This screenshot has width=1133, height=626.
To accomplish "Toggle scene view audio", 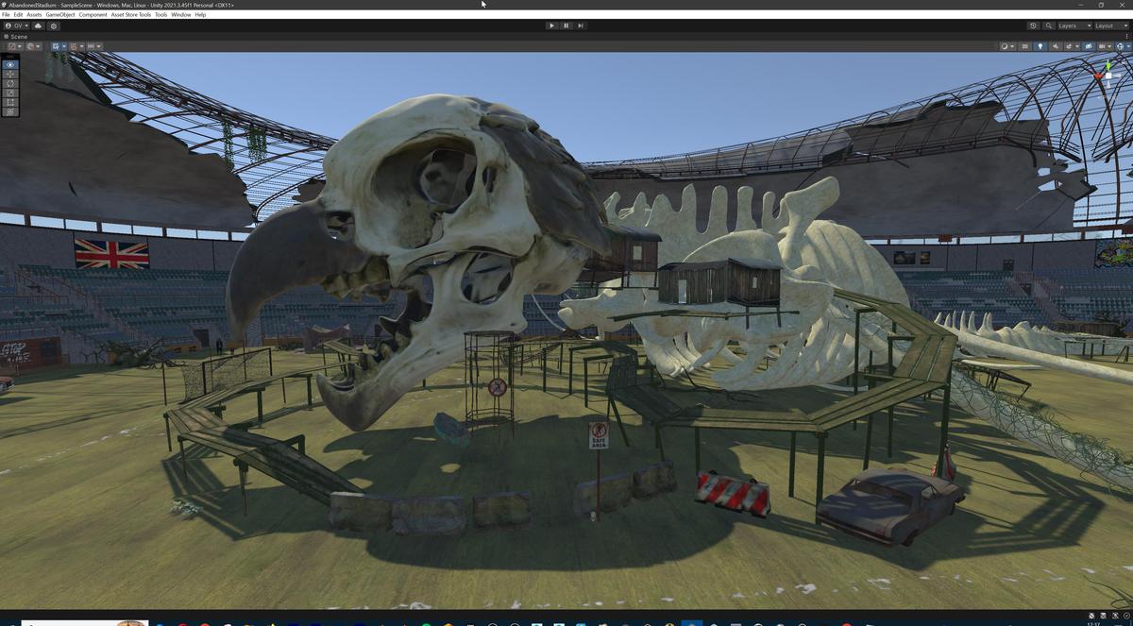I will click(x=1055, y=46).
